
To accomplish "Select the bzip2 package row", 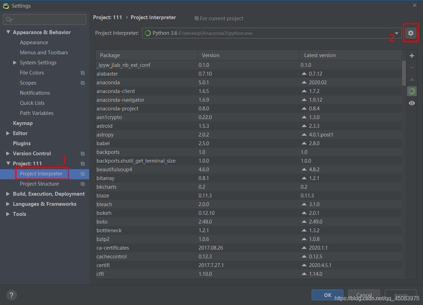I will 248,239.
